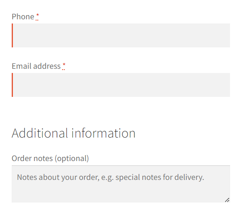Click the word information in the heading

click(x=103, y=133)
